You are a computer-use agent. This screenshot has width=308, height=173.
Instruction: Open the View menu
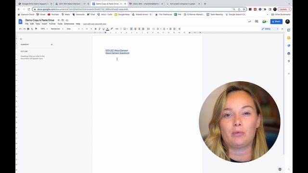pos(38,24)
